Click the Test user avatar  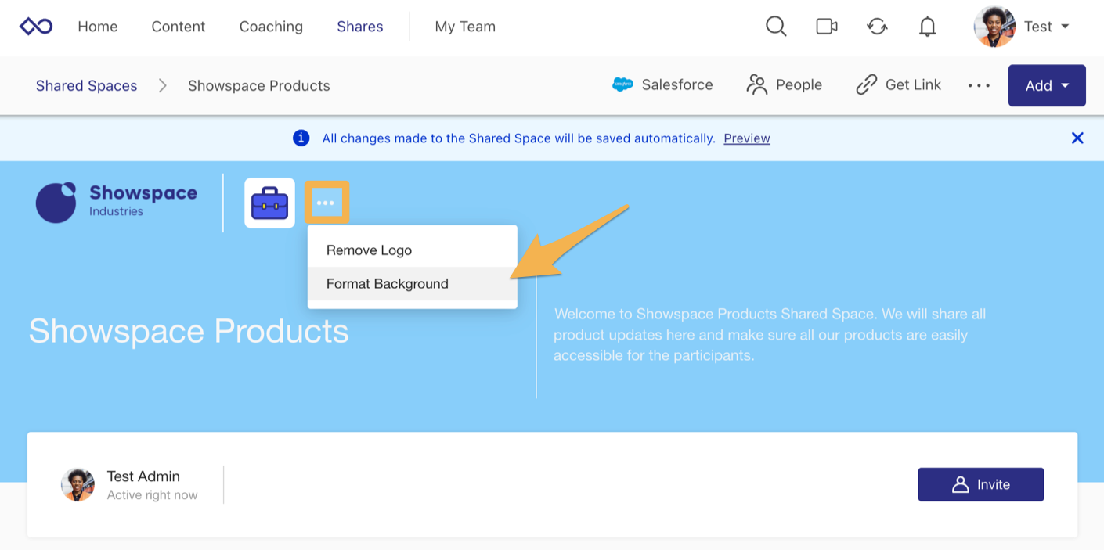pyautogui.click(x=994, y=27)
